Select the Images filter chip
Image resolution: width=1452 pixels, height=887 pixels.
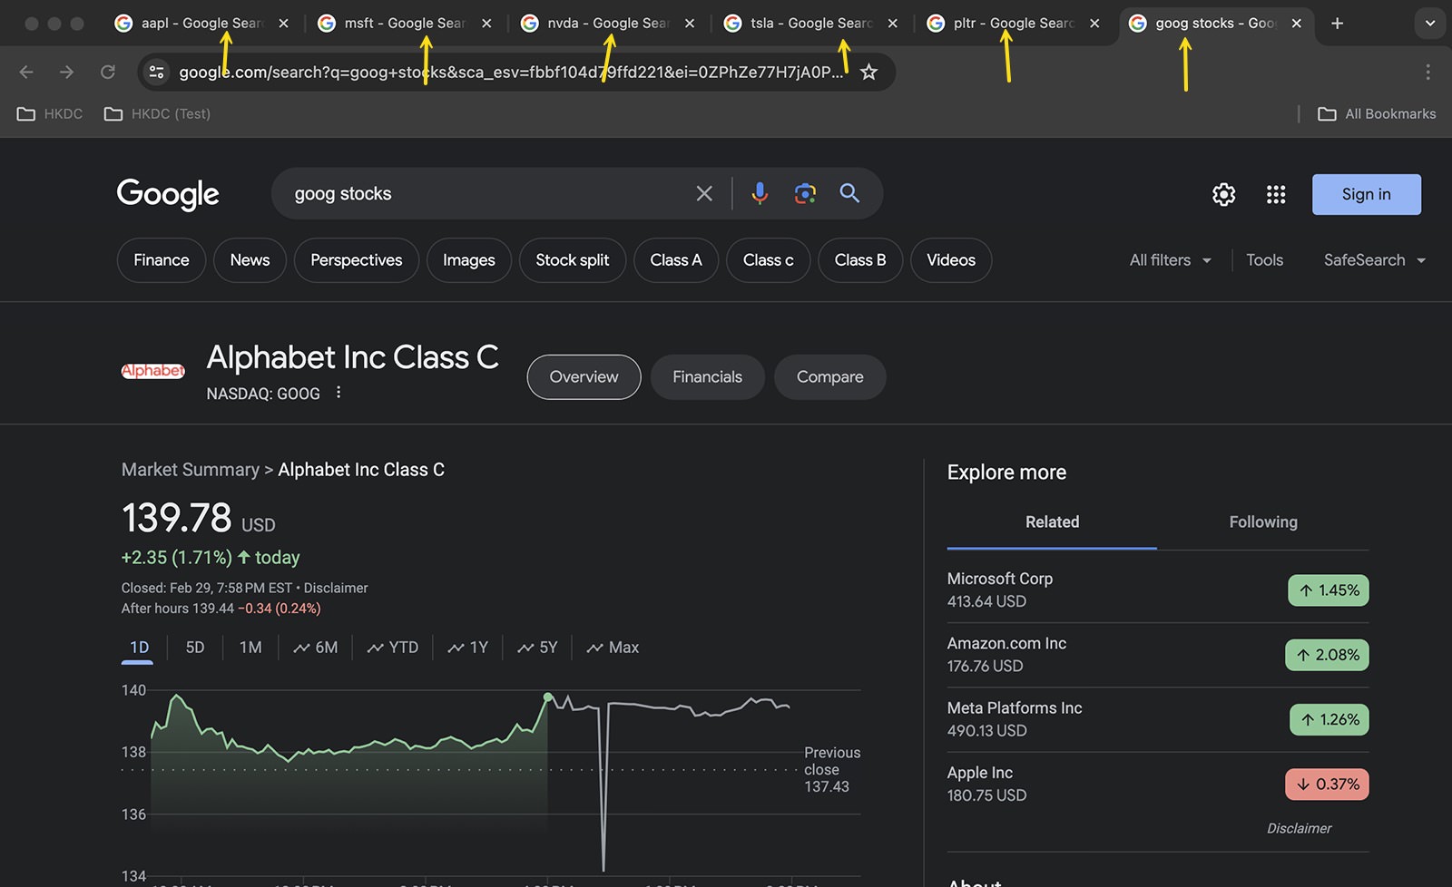[x=469, y=260]
